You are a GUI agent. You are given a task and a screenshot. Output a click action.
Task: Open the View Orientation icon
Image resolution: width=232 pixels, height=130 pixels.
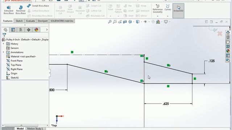coord(130,22)
